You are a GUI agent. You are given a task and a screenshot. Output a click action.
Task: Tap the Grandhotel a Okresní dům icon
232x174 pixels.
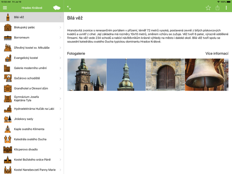pos(8,88)
